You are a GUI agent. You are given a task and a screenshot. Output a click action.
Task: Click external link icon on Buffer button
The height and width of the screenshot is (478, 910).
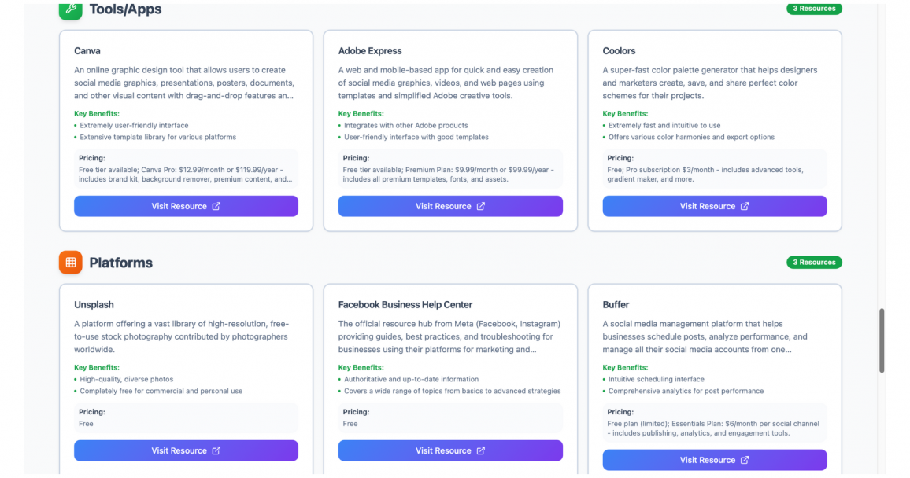point(745,460)
